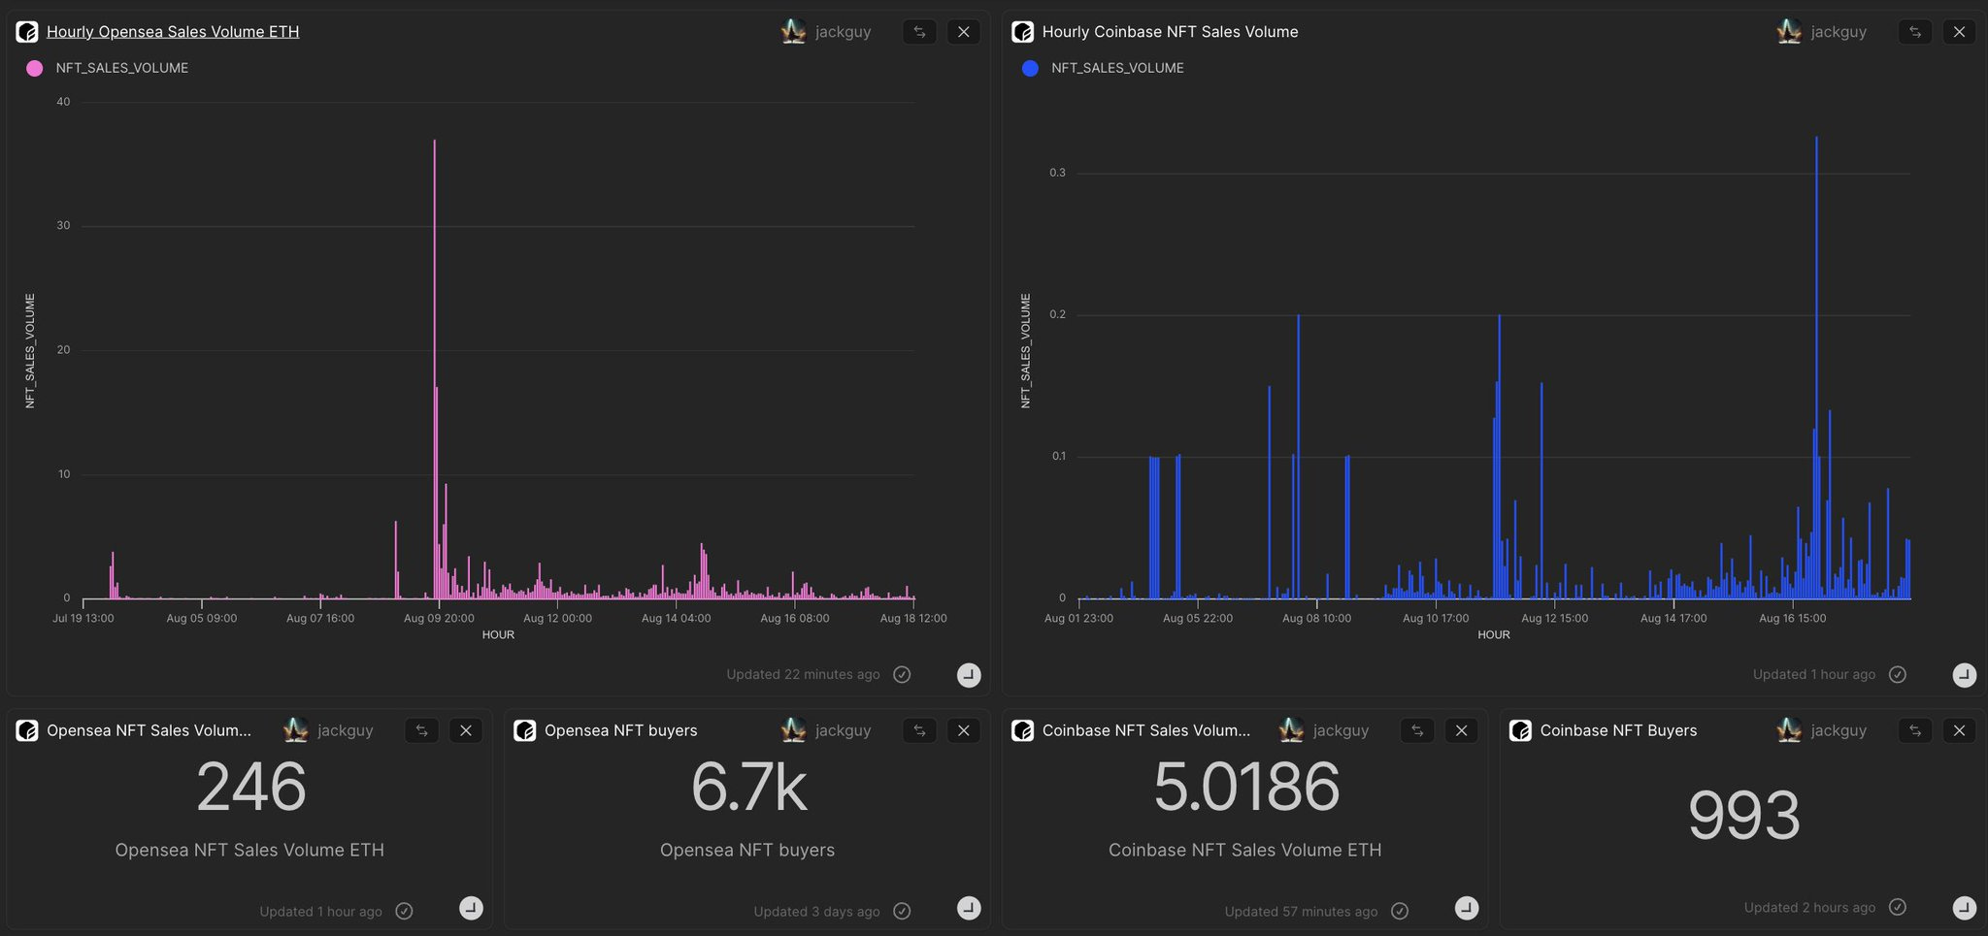Click jackguy's avatar on the Coinbase NFT Buyers card

click(1789, 730)
